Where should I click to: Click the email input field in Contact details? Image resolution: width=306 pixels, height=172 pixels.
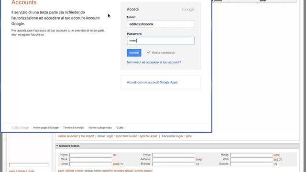pos(91,164)
